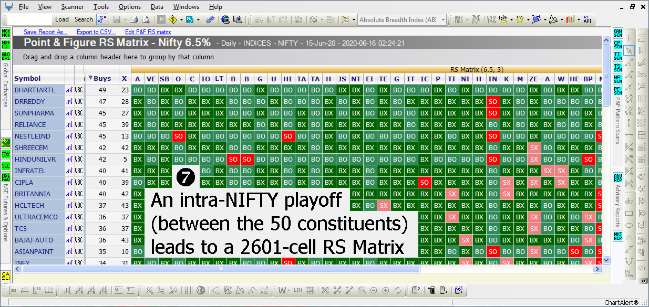
Task: Click the IDX index icon on left sidebar
Action: click(6, 155)
